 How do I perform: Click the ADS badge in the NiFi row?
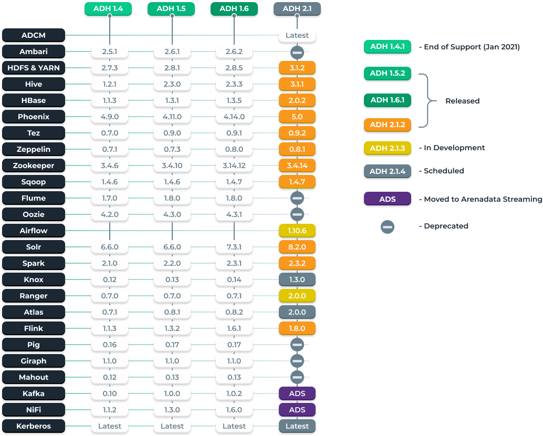(297, 410)
